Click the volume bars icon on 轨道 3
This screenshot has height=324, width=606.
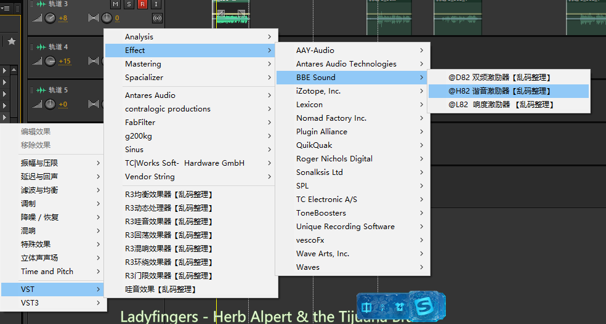(x=38, y=18)
